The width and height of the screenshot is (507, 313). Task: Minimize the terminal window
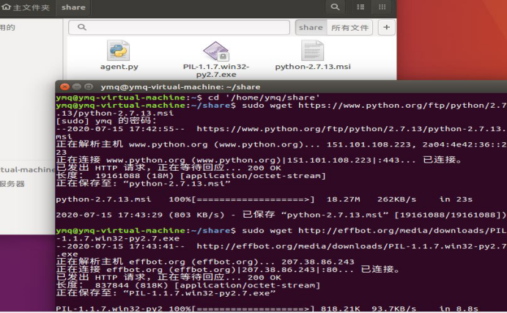point(77,86)
